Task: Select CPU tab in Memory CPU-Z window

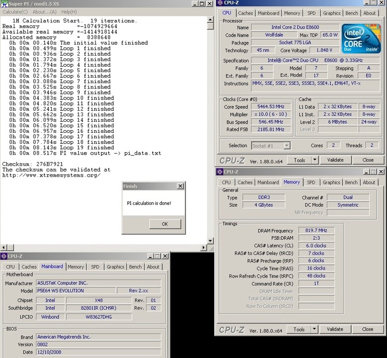Action: pos(226,182)
